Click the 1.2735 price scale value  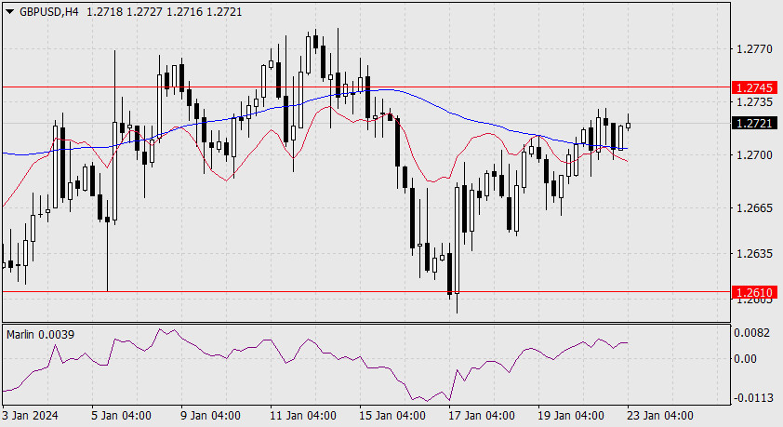pyautogui.click(x=754, y=102)
